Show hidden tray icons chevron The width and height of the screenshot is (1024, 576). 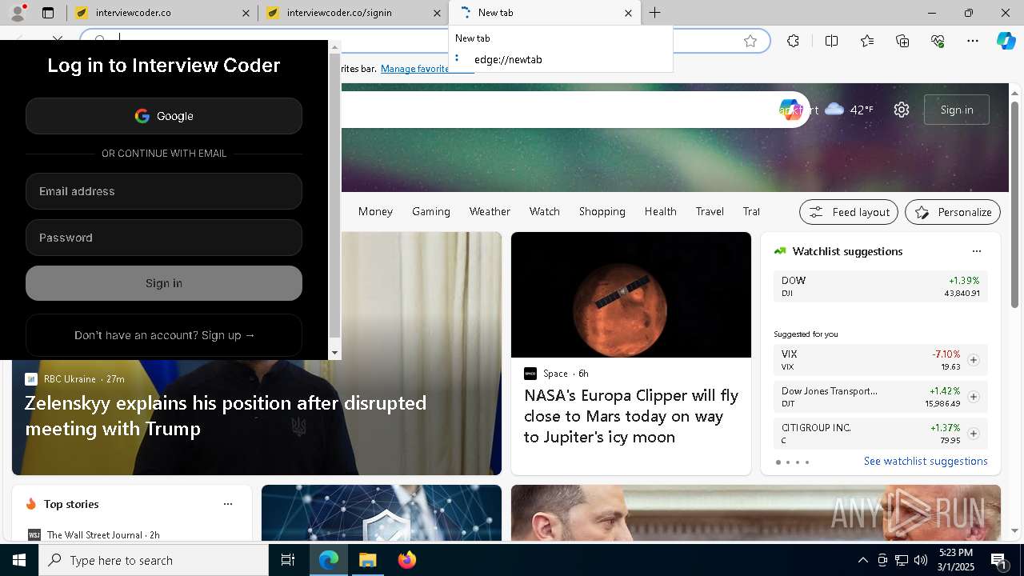point(862,560)
